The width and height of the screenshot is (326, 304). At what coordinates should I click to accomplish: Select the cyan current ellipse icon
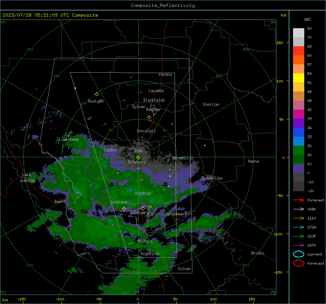(298, 254)
